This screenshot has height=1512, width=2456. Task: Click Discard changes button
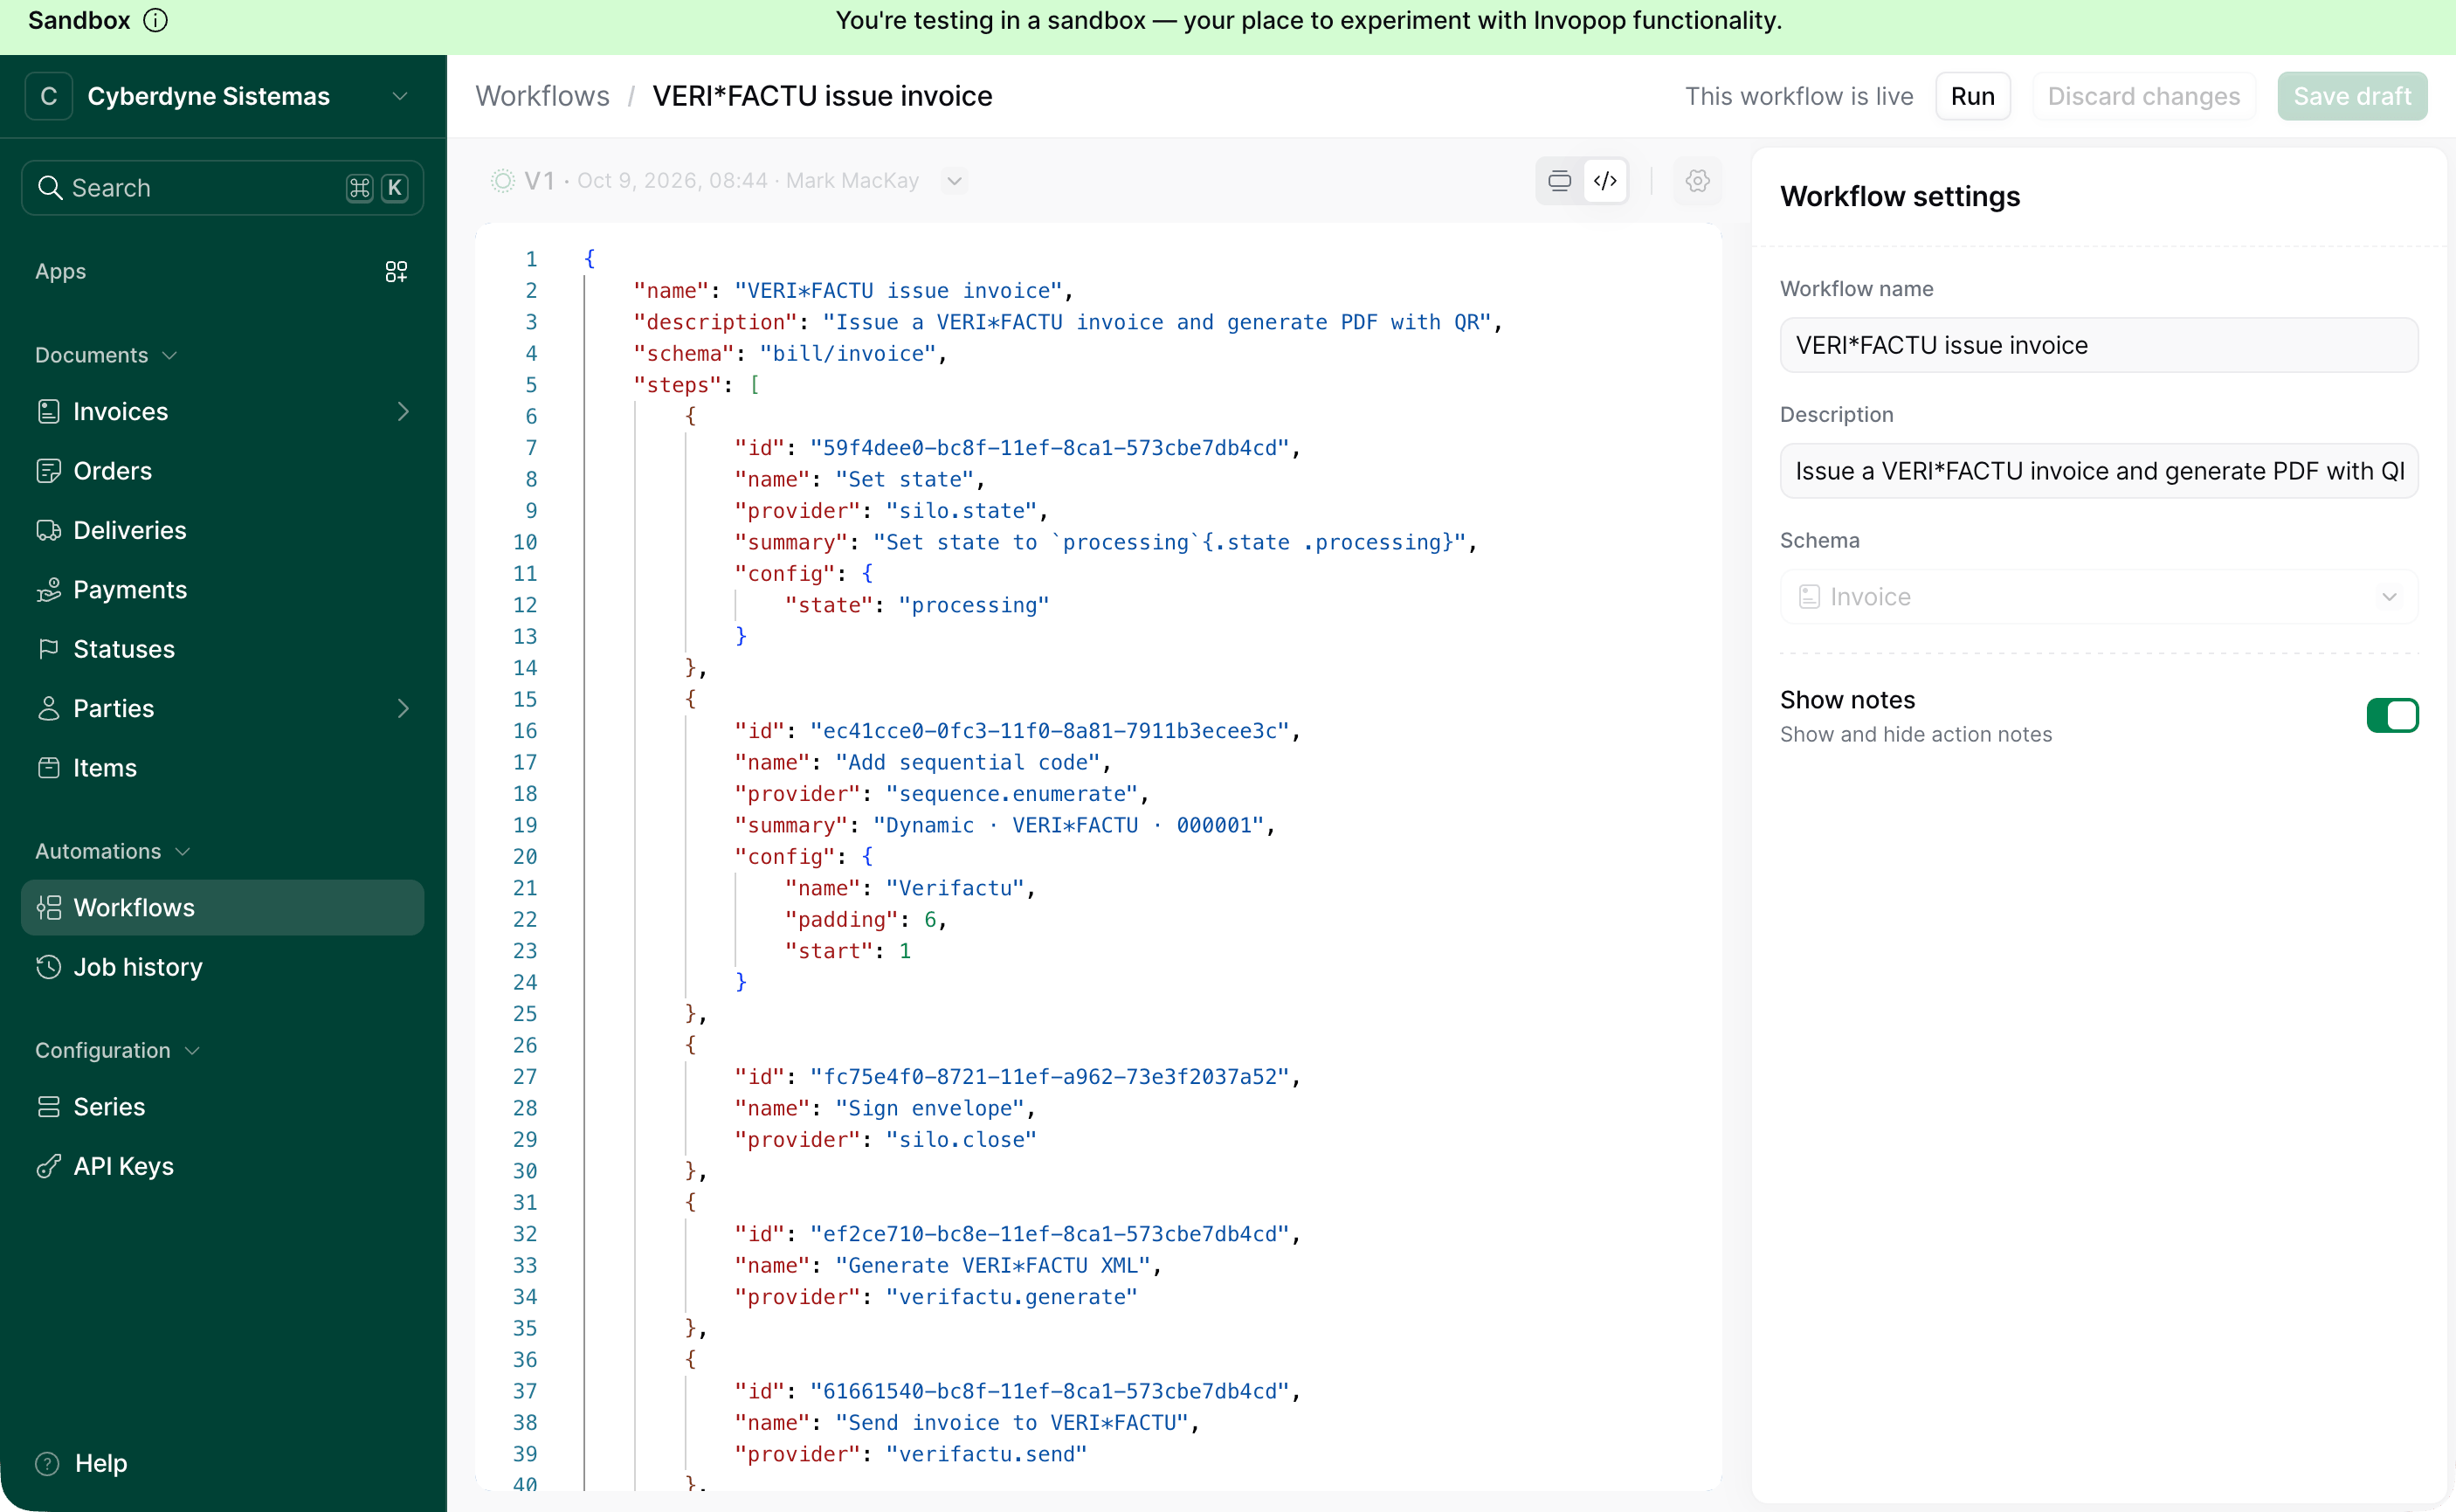(2144, 96)
